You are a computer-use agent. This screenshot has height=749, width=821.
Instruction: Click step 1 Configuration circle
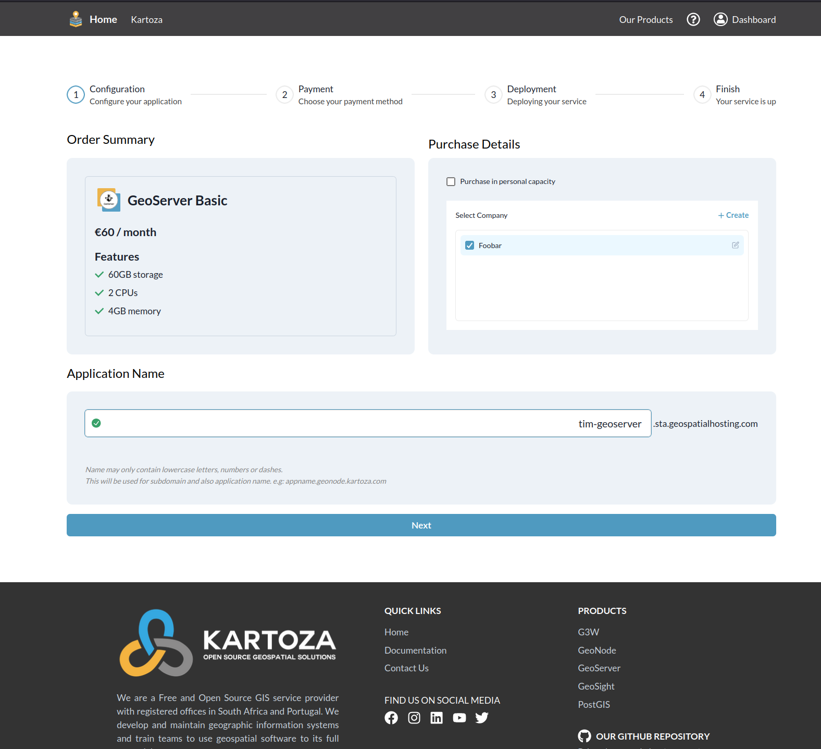pyautogui.click(x=76, y=95)
